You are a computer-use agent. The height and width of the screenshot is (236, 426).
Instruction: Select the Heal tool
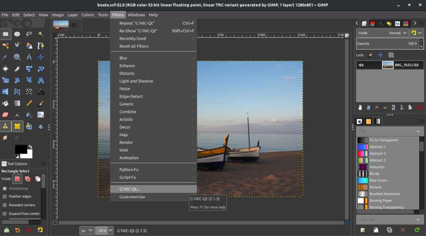[x=17, y=126]
